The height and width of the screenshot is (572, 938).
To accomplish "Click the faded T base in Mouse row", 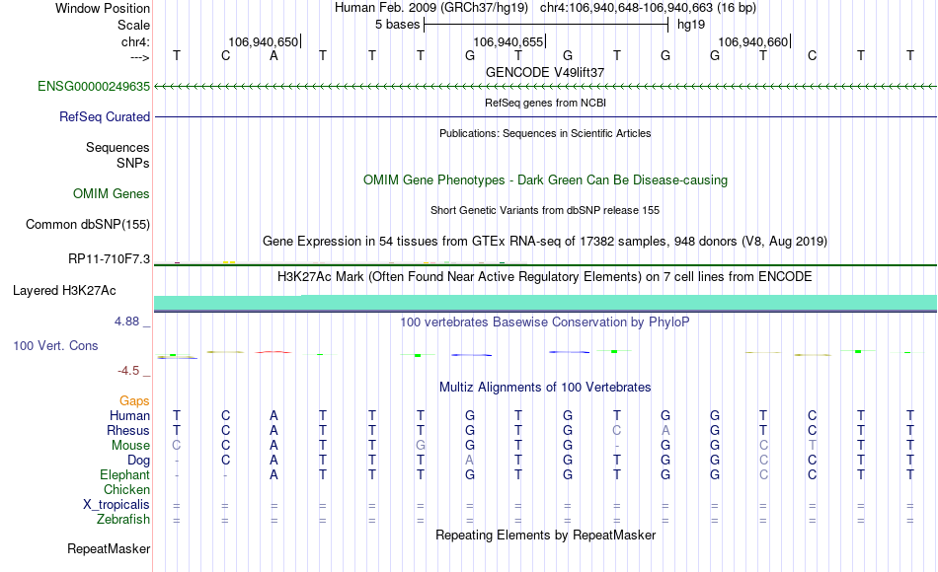I will (812, 446).
